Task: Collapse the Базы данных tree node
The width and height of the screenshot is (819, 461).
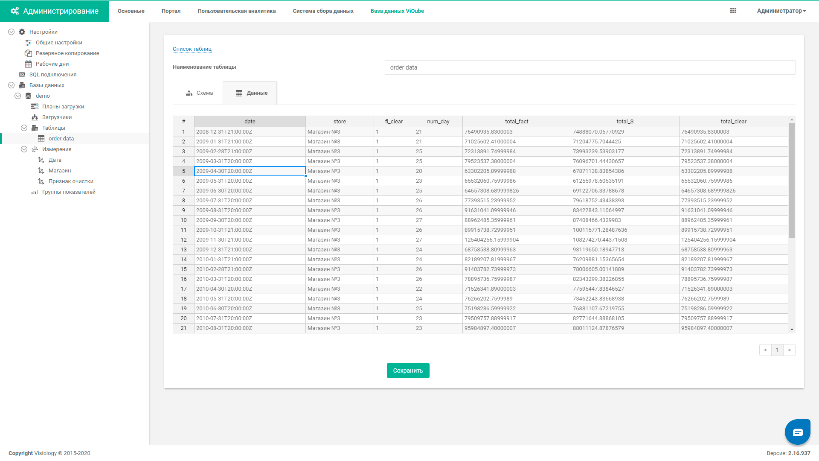Action: click(x=12, y=85)
